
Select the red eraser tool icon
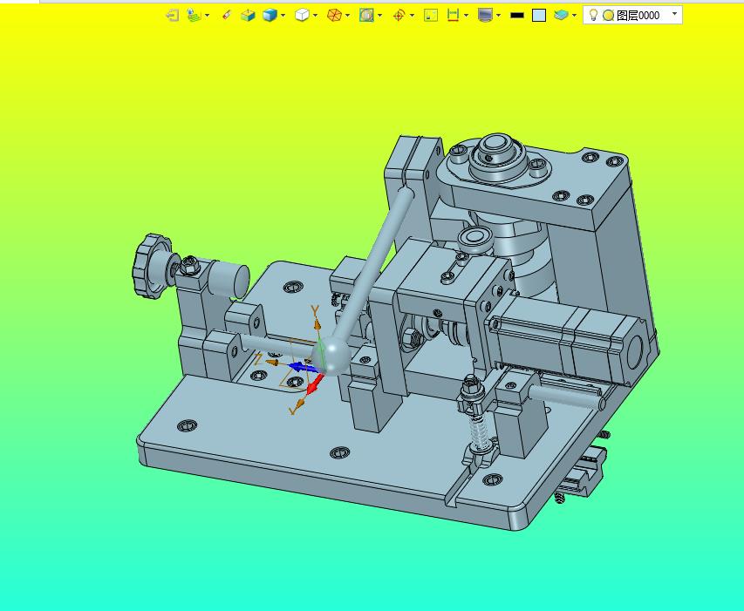[x=226, y=16]
